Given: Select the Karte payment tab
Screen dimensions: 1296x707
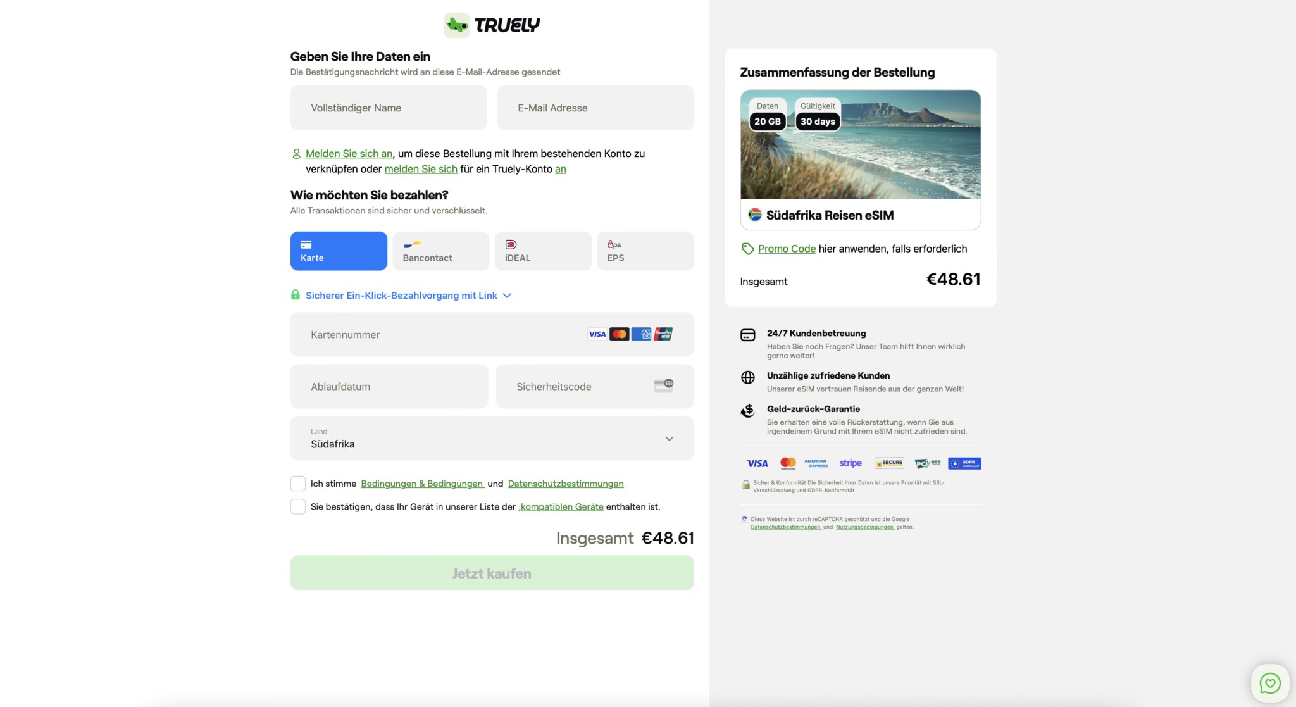Looking at the screenshot, I should tap(339, 251).
